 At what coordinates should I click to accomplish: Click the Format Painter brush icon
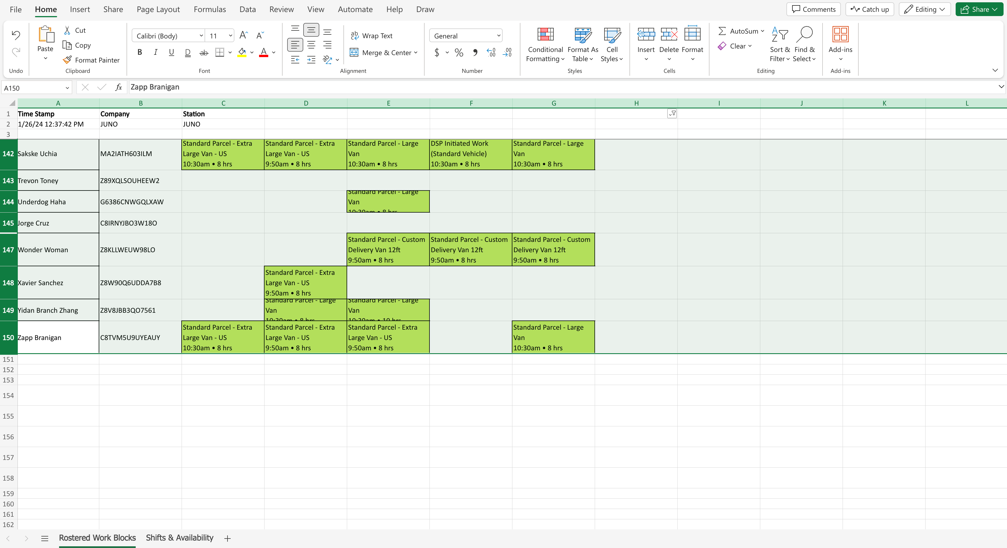coord(67,60)
